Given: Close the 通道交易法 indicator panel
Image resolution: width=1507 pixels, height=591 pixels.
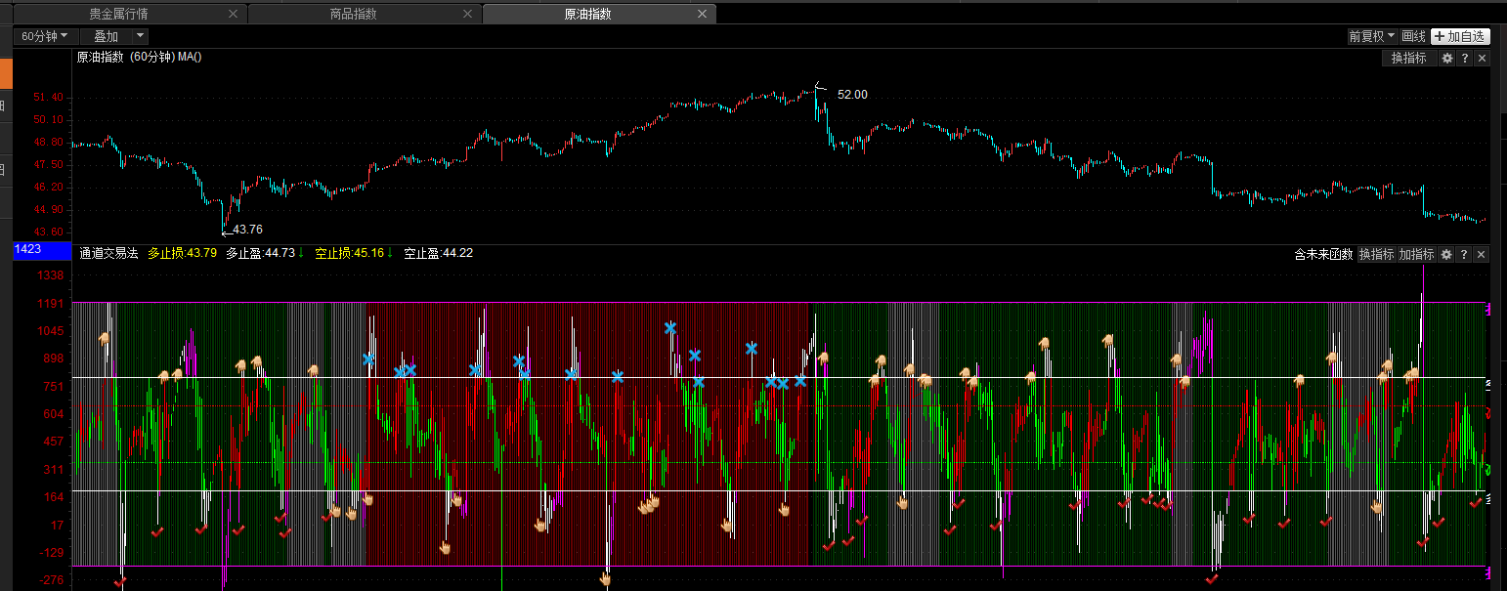Looking at the screenshot, I should (x=1482, y=254).
